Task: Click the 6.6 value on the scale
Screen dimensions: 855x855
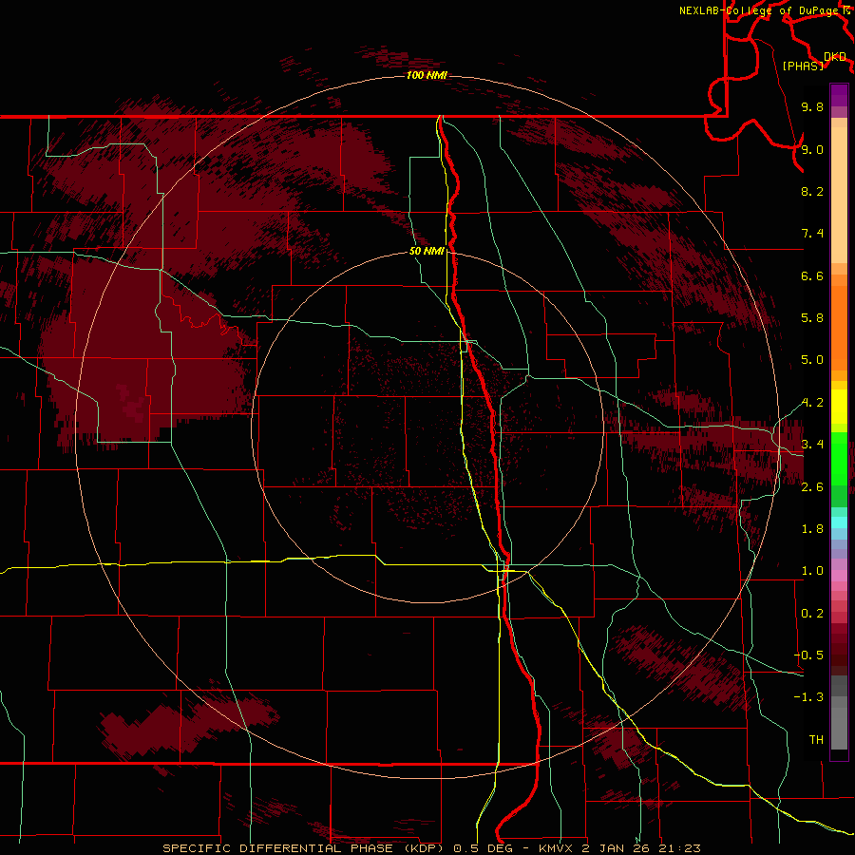Action: (812, 275)
